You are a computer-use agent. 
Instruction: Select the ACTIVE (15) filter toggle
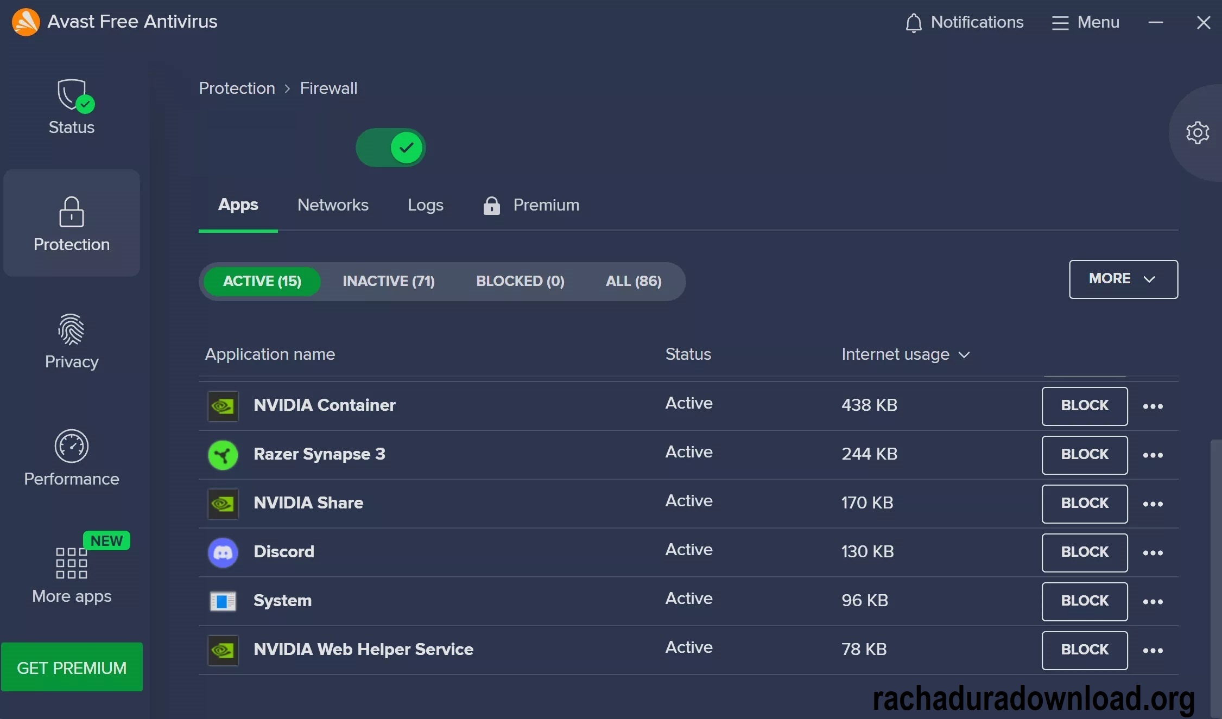click(x=261, y=280)
